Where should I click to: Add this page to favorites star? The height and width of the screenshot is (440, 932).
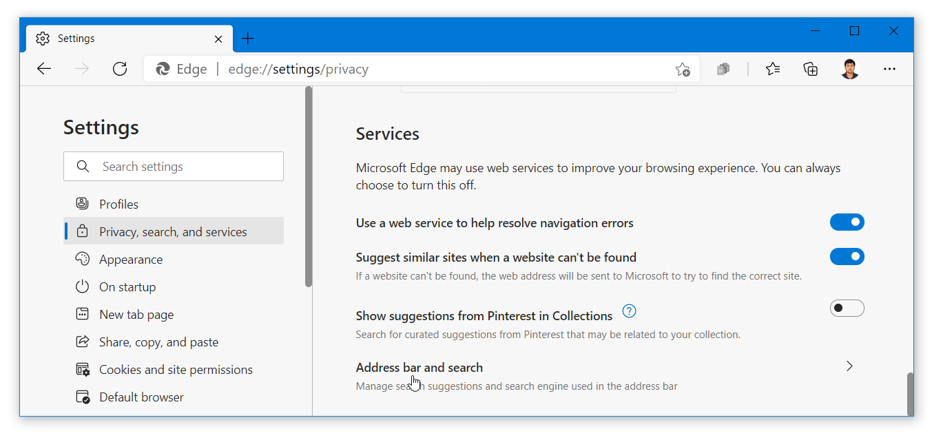click(682, 69)
